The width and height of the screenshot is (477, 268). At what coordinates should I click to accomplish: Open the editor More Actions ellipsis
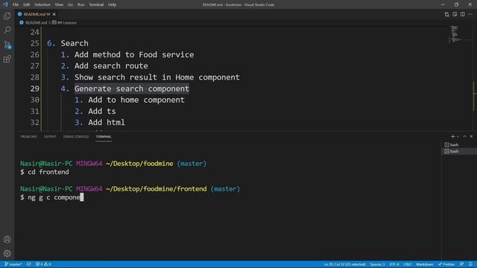pyautogui.click(x=470, y=14)
